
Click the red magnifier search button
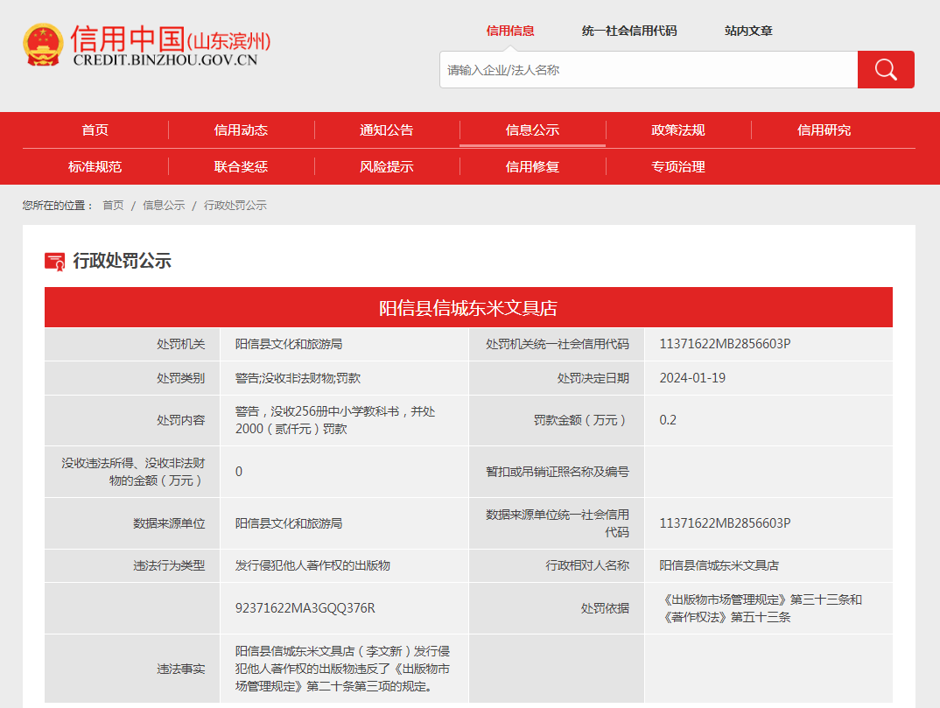(x=885, y=70)
